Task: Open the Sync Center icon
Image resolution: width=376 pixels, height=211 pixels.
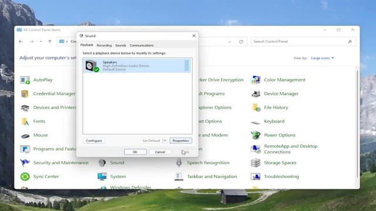Action: click(x=25, y=176)
